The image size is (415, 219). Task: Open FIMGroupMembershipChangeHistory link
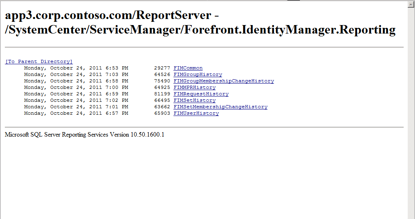click(224, 81)
